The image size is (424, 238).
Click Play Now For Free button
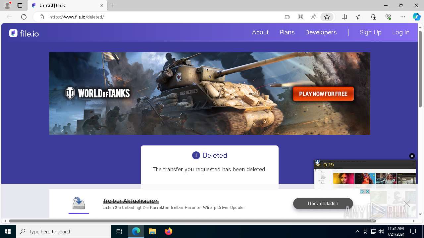[323, 94]
